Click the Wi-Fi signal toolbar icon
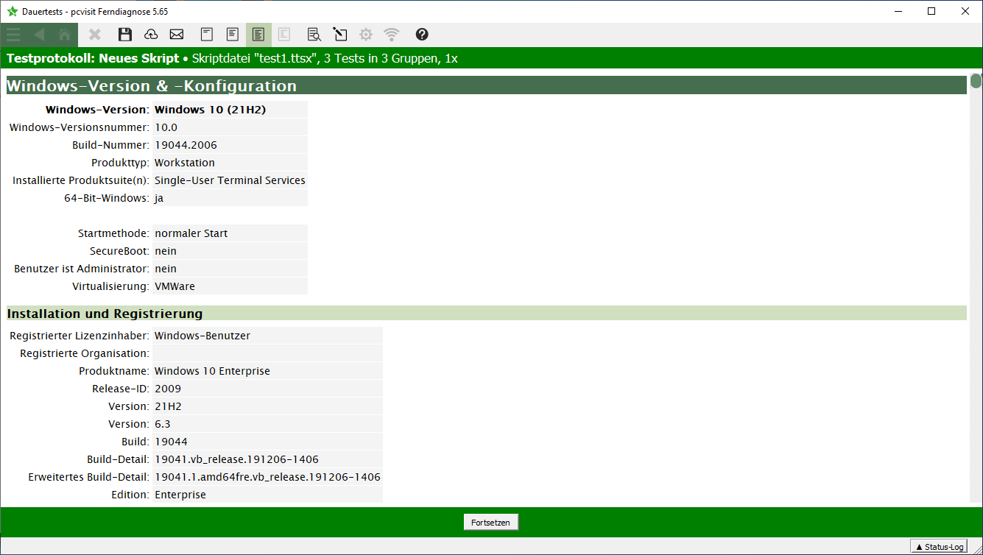Screen dimensions: 983x555 point(392,35)
